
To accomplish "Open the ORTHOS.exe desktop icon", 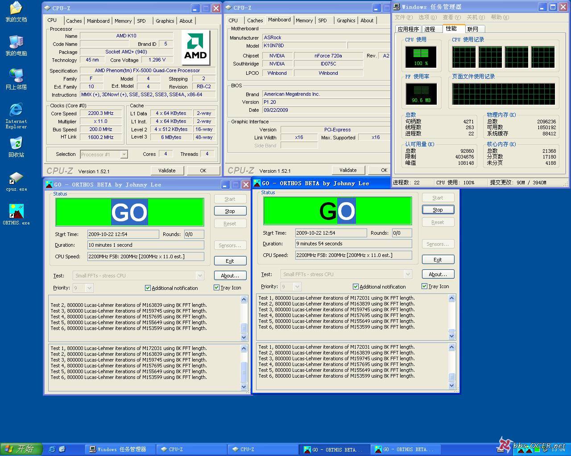I will tap(16, 212).
